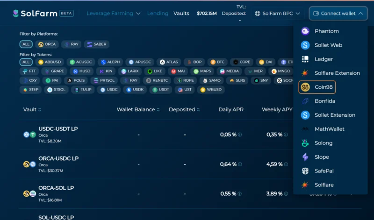Sort by Wallet Balance column

(x=138, y=109)
